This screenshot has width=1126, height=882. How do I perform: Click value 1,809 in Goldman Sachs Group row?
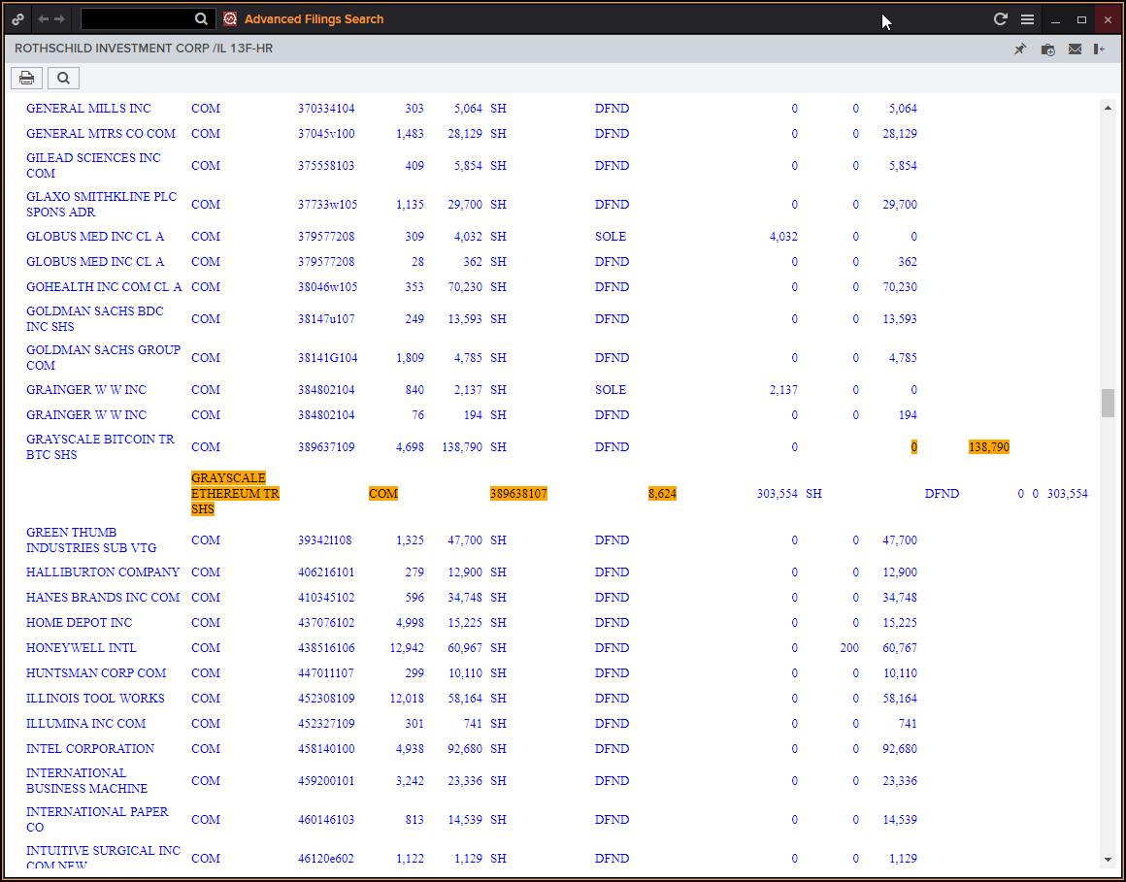410,357
